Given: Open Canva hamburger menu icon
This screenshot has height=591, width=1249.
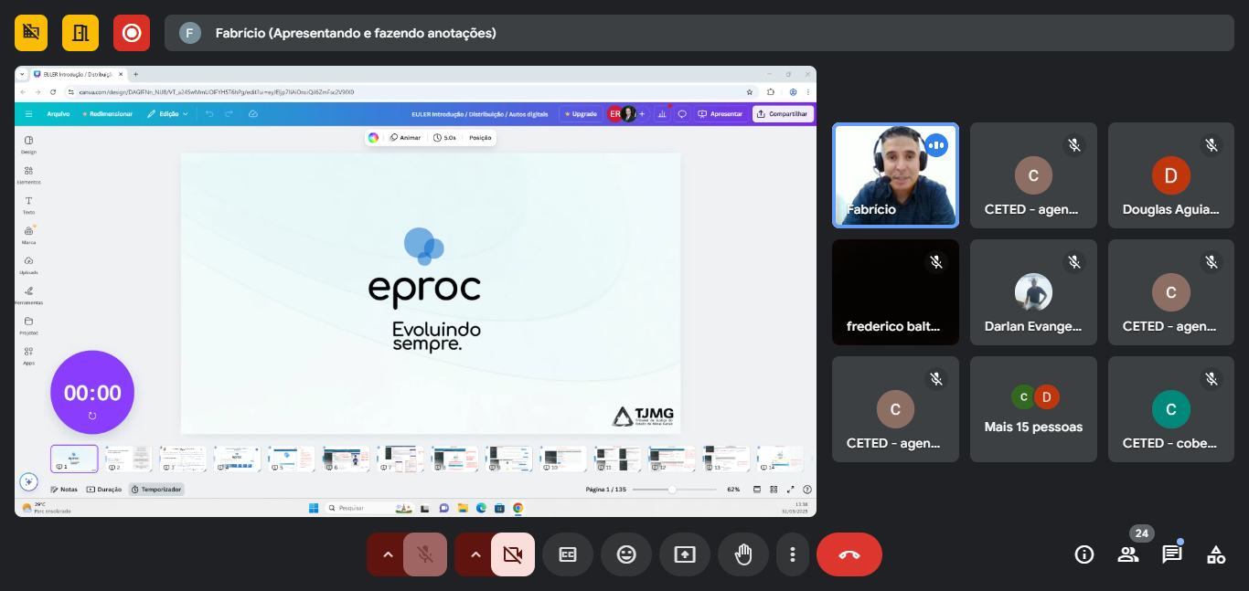Looking at the screenshot, I should [28, 114].
